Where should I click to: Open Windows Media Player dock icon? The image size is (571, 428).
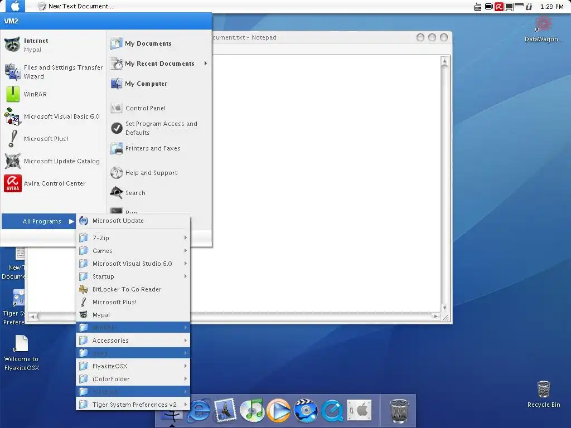pyautogui.click(x=279, y=410)
